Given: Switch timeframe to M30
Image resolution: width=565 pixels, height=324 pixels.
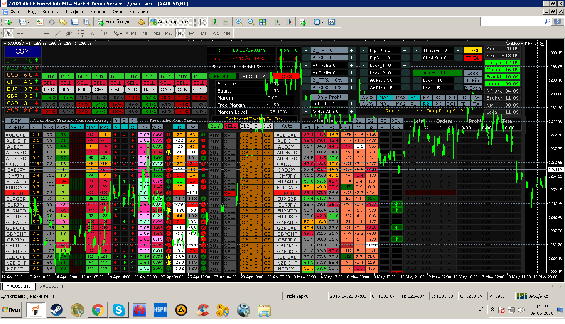Looking at the screenshot, I should point(169,33).
